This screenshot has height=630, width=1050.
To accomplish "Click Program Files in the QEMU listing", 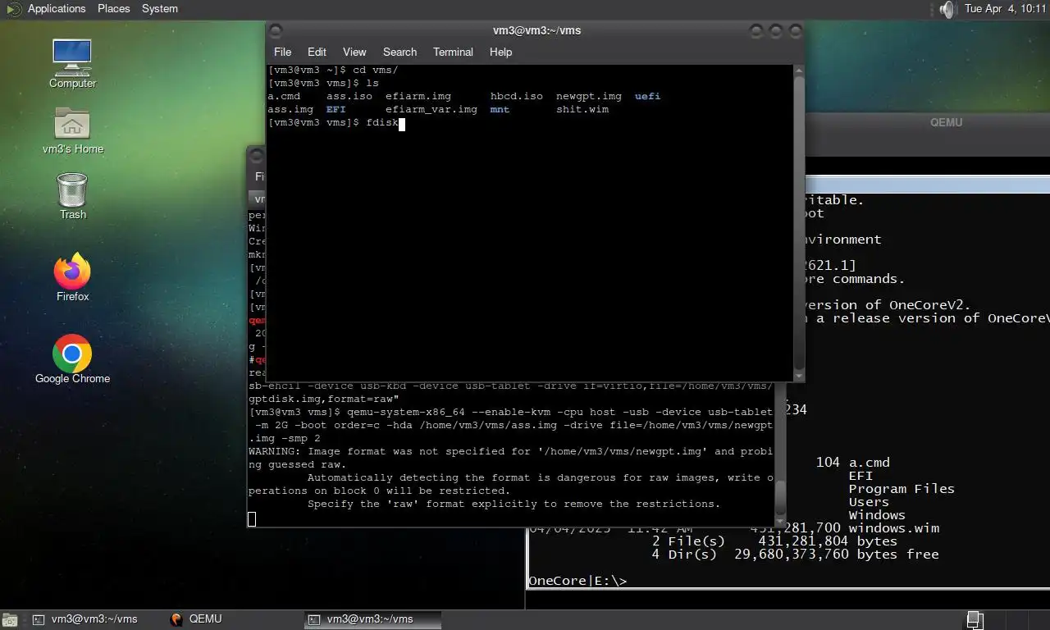I will (x=902, y=488).
